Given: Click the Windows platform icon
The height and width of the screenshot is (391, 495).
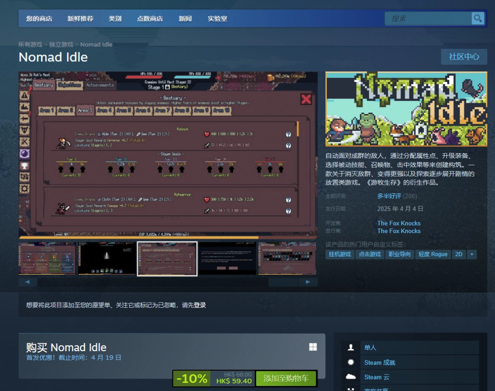Looking at the screenshot, I should click(x=313, y=347).
